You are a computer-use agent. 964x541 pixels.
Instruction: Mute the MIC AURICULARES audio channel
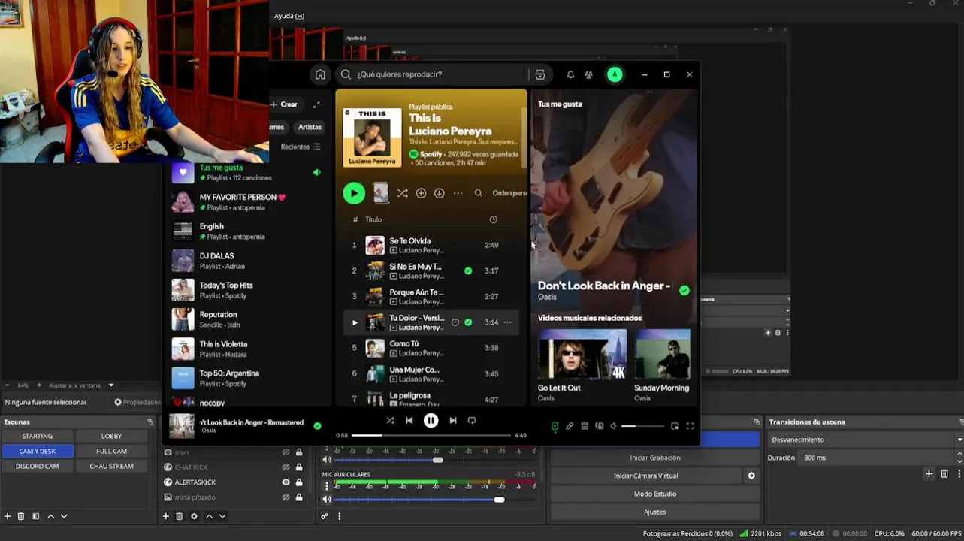pyautogui.click(x=326, y=500)
